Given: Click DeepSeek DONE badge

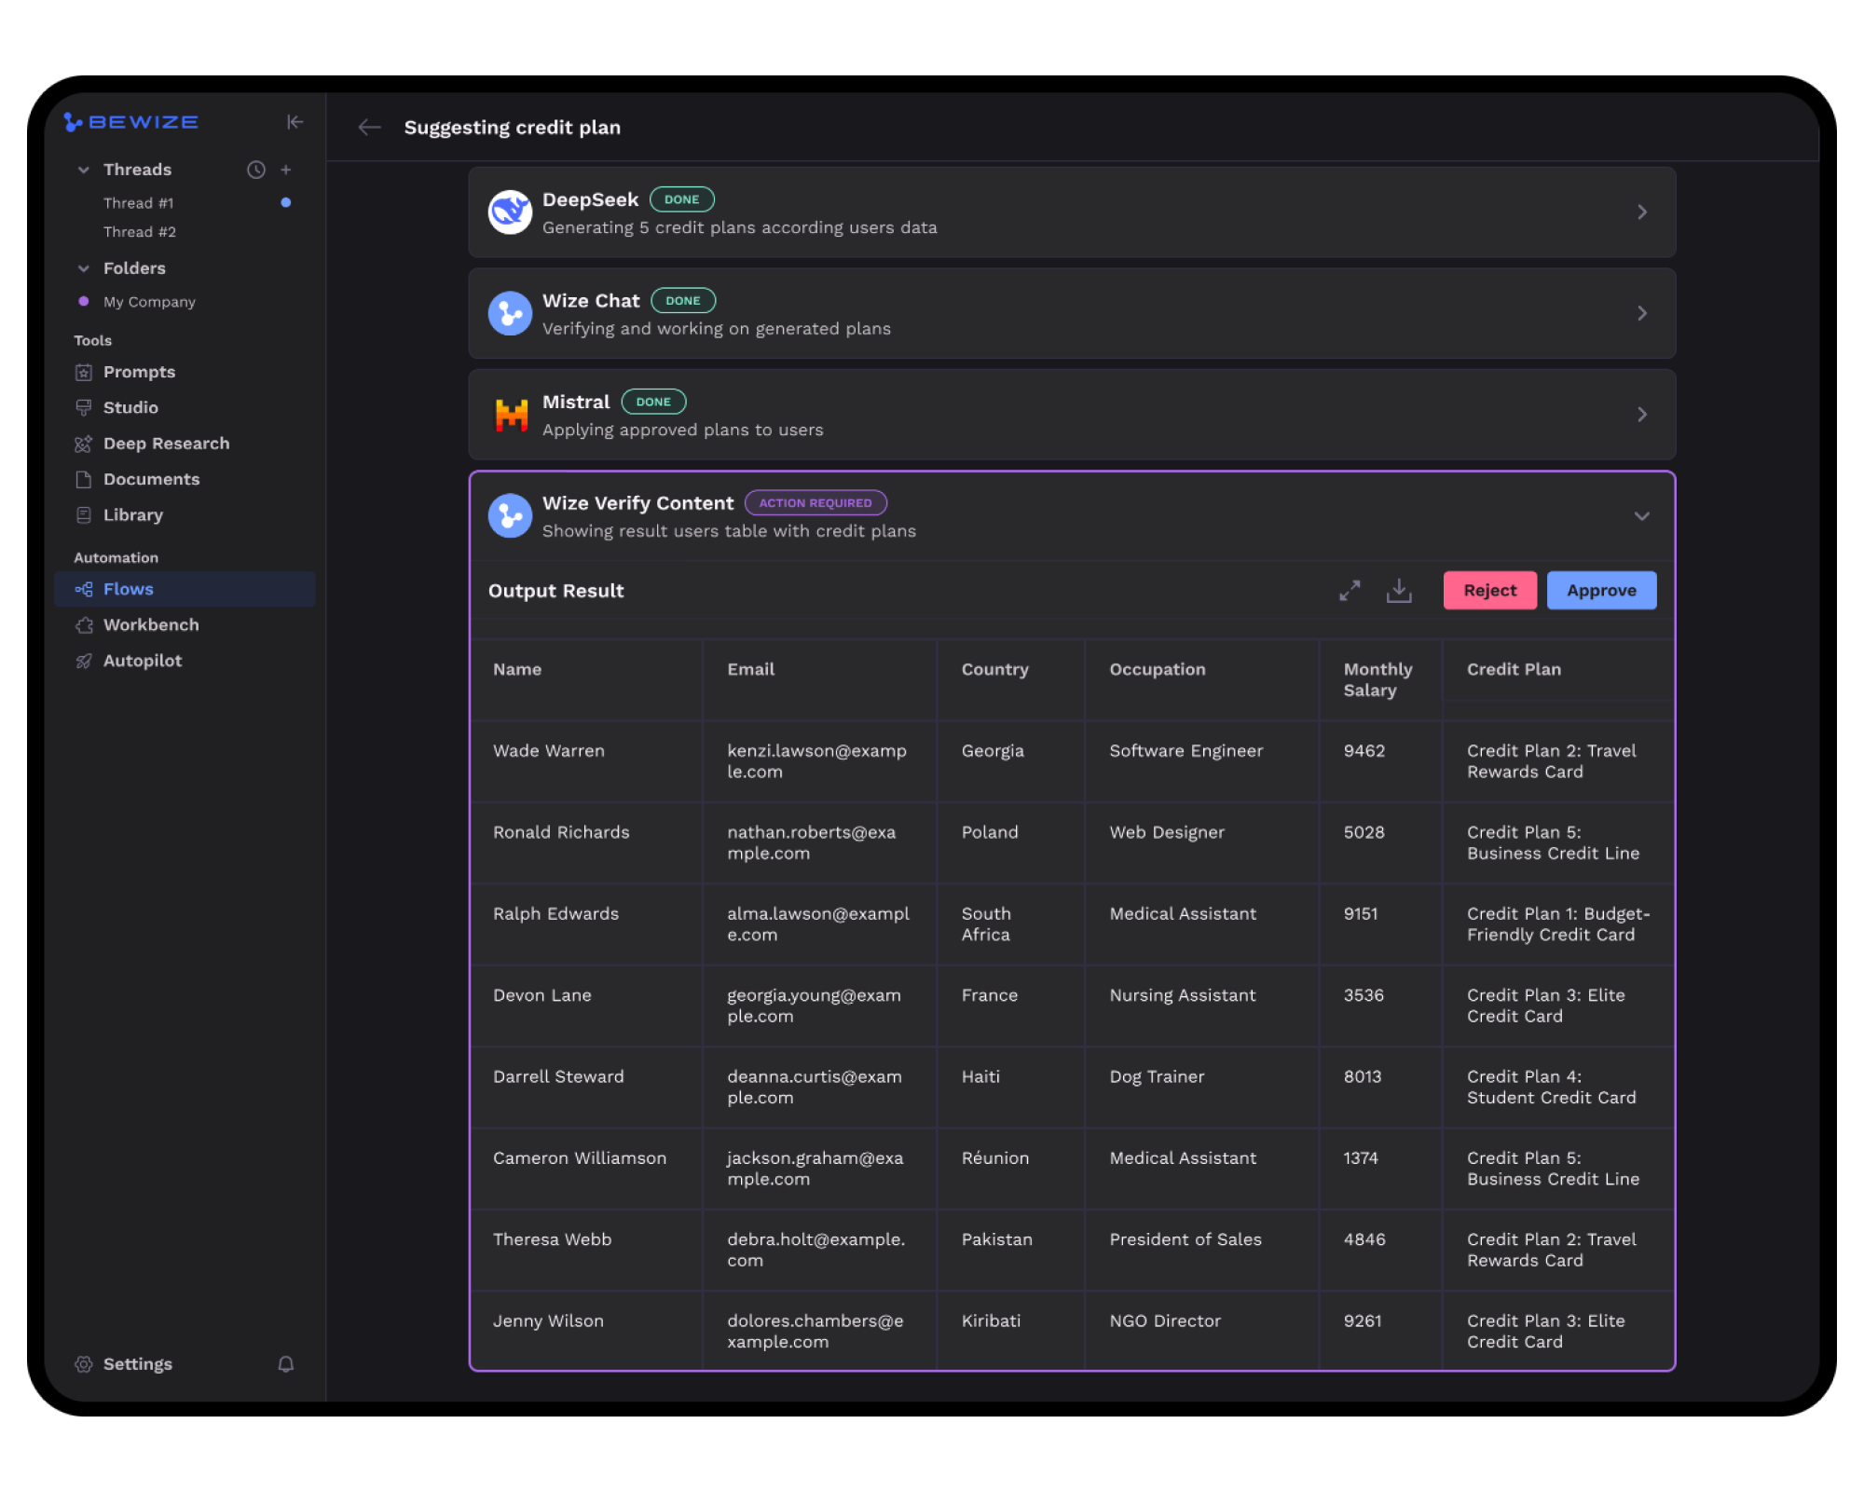Looking at the screenshot, I should [x=681, y=199].
